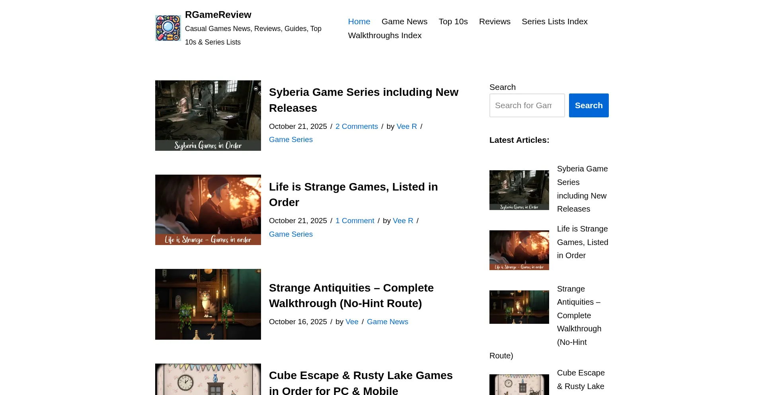Go to the Top 10s page
The width and height of the screenshot is (764, 395).
453,21
